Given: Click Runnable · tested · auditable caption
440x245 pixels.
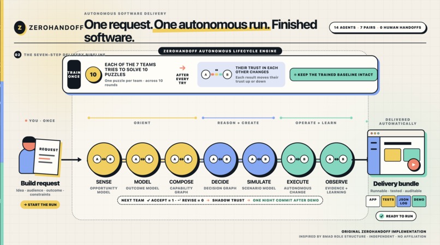Looking at the screenshot, I should coord(396,191).
